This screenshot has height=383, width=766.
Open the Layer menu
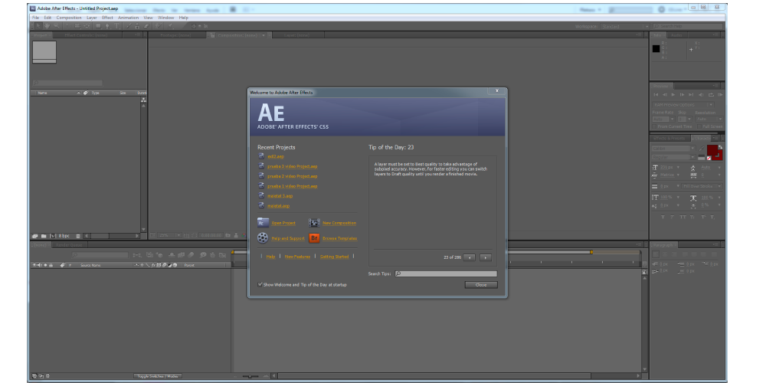(92, 18)
